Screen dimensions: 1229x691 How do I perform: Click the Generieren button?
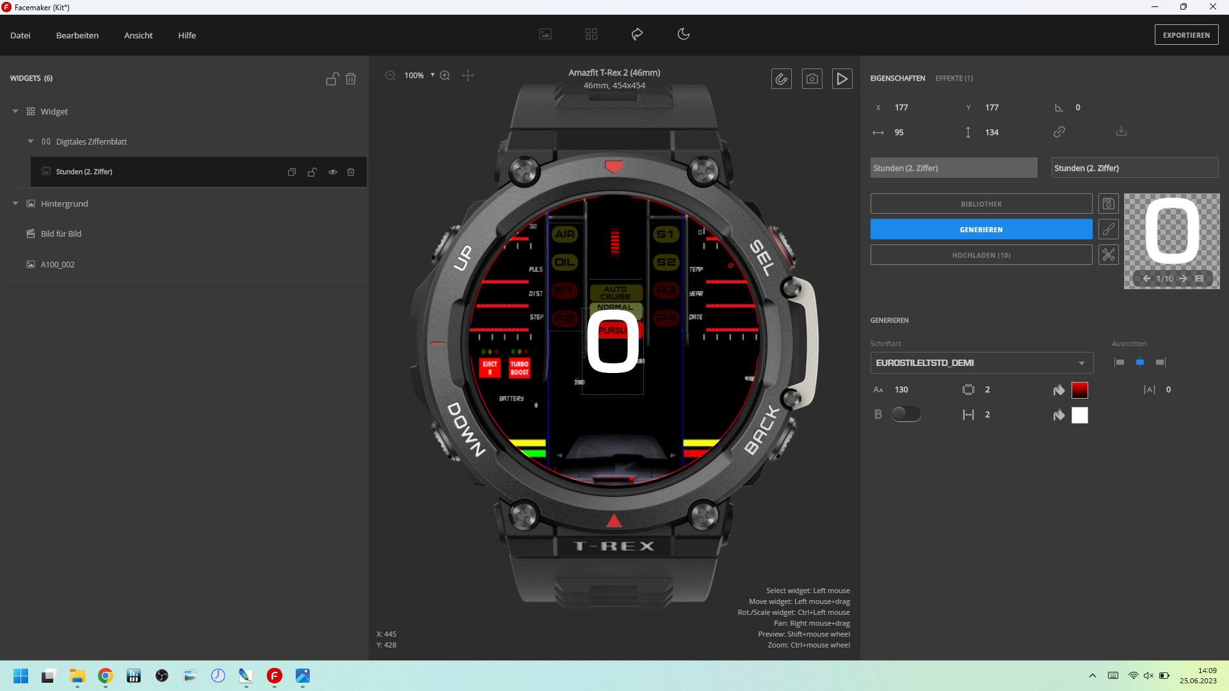point(981,229)
